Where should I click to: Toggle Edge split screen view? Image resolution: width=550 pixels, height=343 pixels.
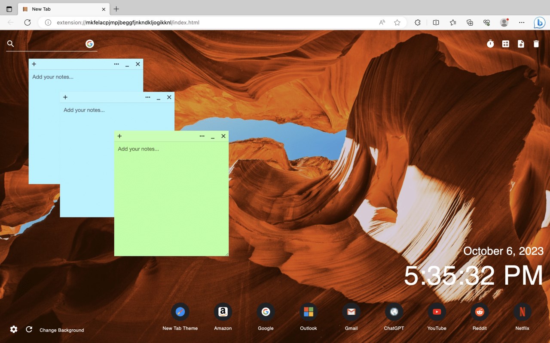pos(436,22)
